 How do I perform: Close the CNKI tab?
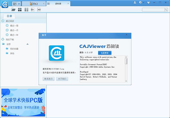(x=44, y=4)
